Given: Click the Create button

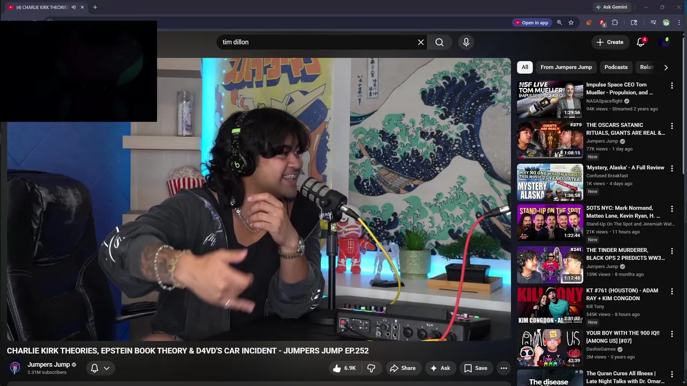Looking at the screenshot, I should point(610,42).
